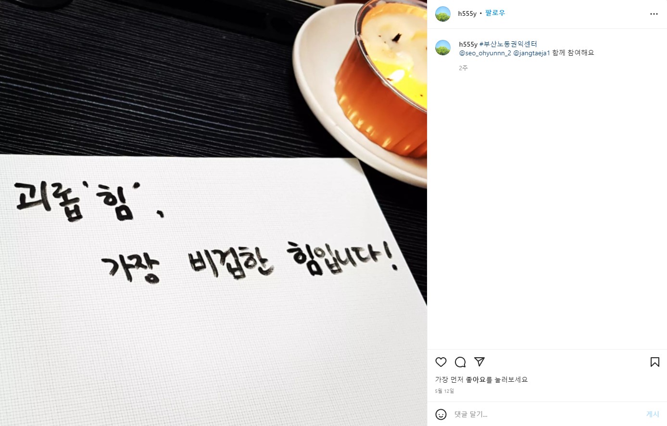
Task: Save post with bookmark icon
Action: point(654,362)
